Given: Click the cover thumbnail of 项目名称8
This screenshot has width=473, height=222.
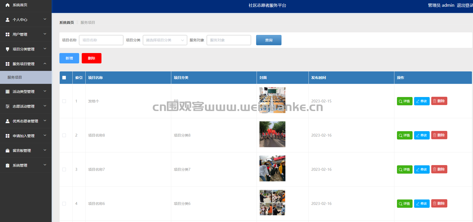Looking at the screenshot, I should pyautogui.click(x=272, y=134).
